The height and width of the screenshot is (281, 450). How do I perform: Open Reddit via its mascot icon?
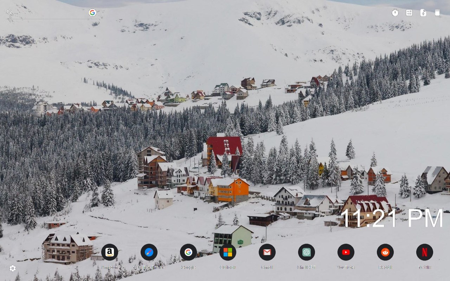click(385, 253)
